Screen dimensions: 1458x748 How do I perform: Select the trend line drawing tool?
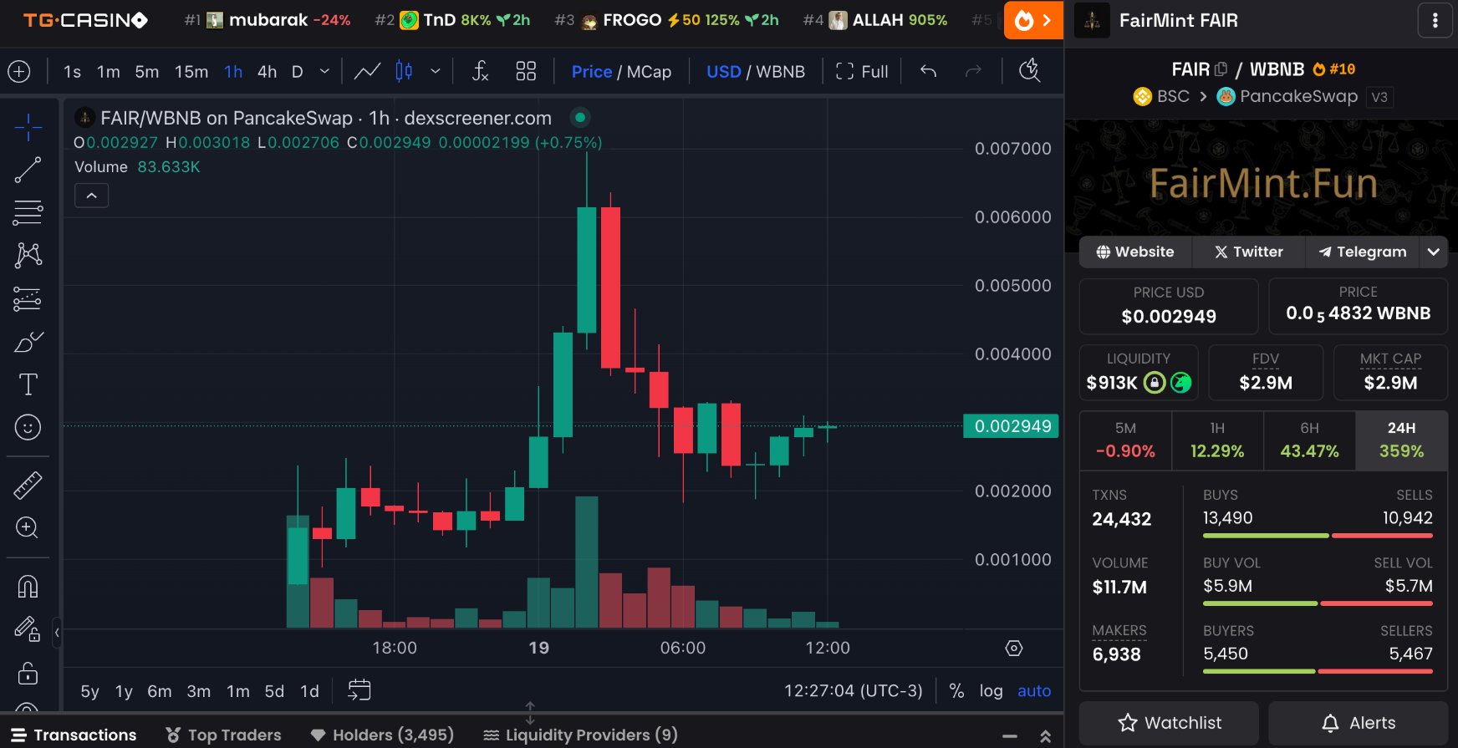click(28, 170)
